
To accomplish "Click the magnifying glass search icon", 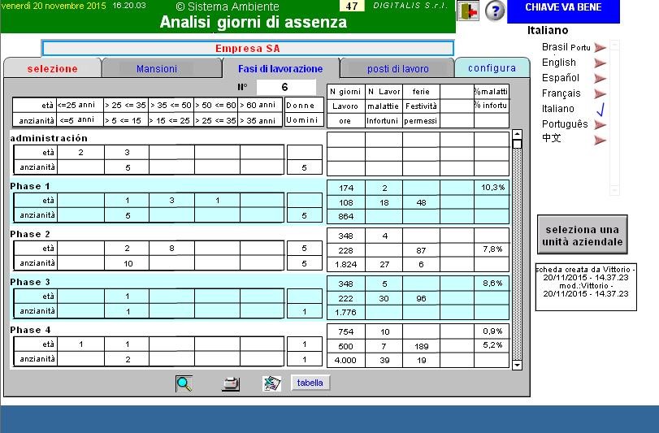I will [x=184, y=383].
